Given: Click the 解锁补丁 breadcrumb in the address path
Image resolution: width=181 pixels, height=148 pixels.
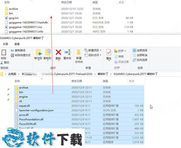Looking at the screenshot, I should pyautogui.click(x=103, y=74).
